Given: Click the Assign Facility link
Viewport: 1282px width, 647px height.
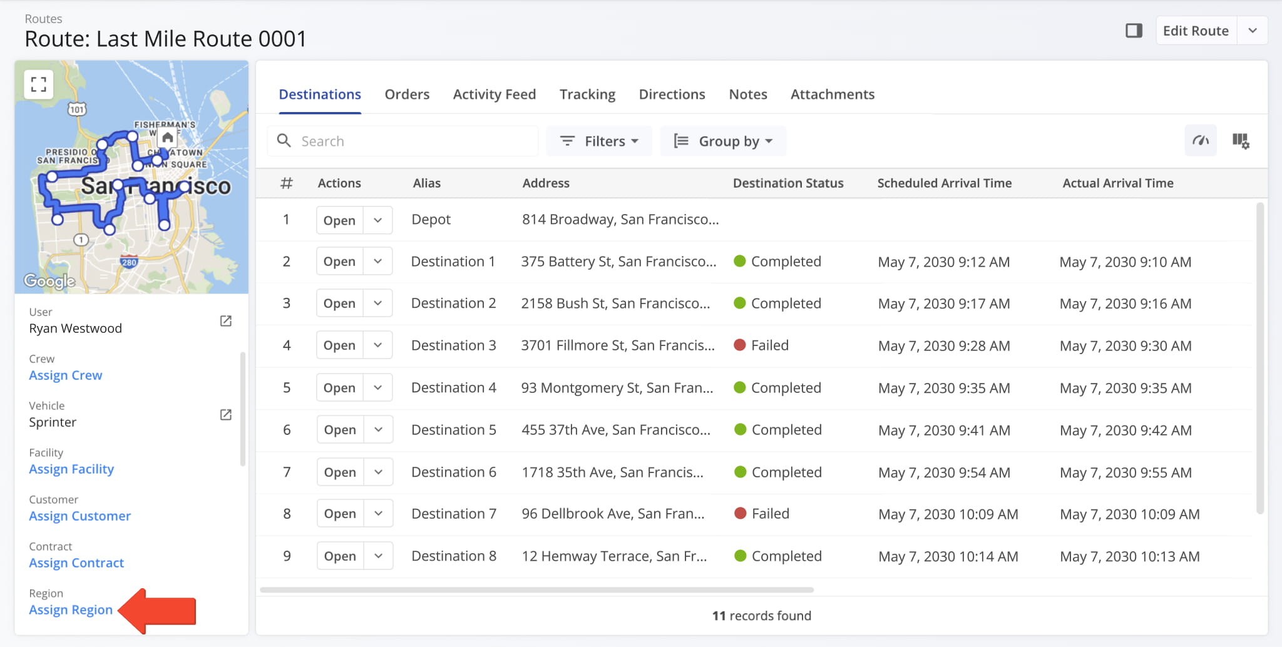Looking at the screenshot, I should pyautogui.click(x=71, y=469).
